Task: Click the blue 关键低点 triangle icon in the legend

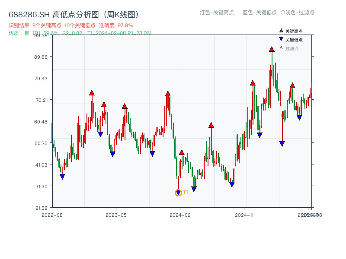Action: [x=281, y=39]
